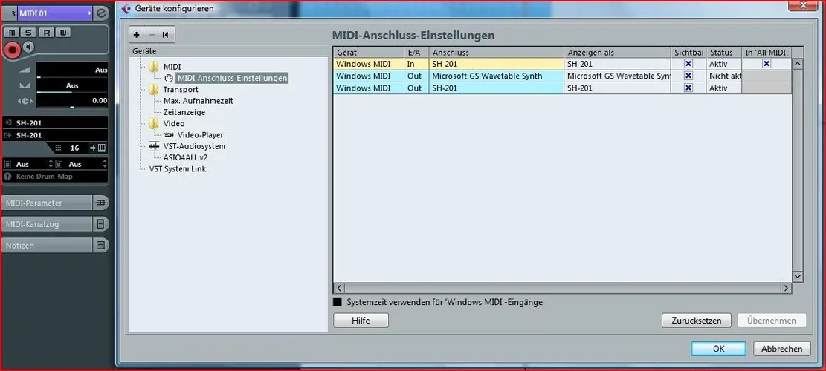The height and width of the screenshot is (371, 826).
Task: Click the track volume slider
Action: click(72, 71)
